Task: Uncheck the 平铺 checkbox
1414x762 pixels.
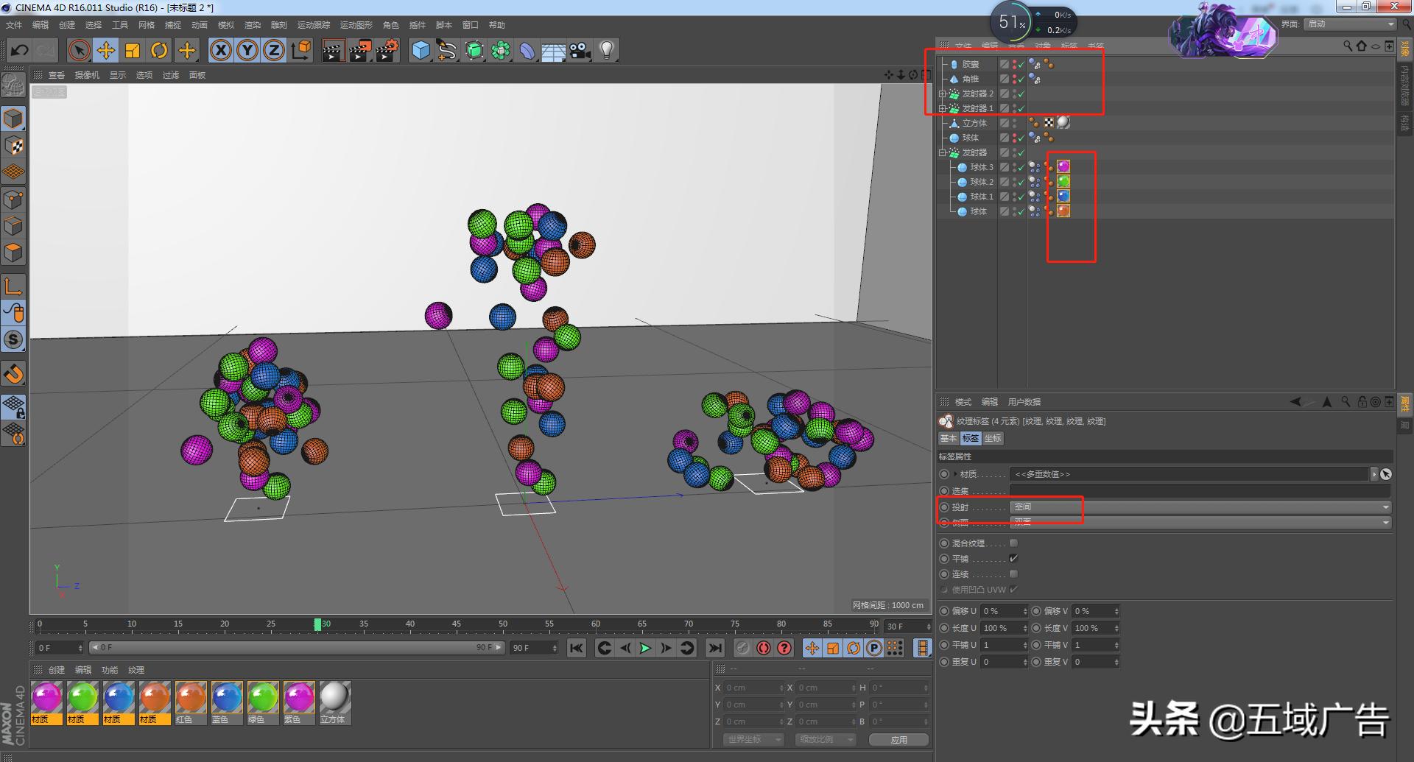Action: pyautogui.click(x=1013, y=559)
